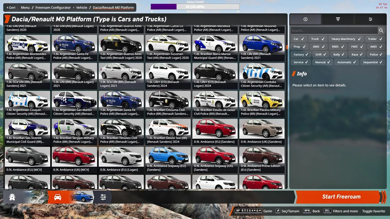This screenshot has height=219, width=390.
Task: Toggle the Prop filter
Action: [300, 47]
